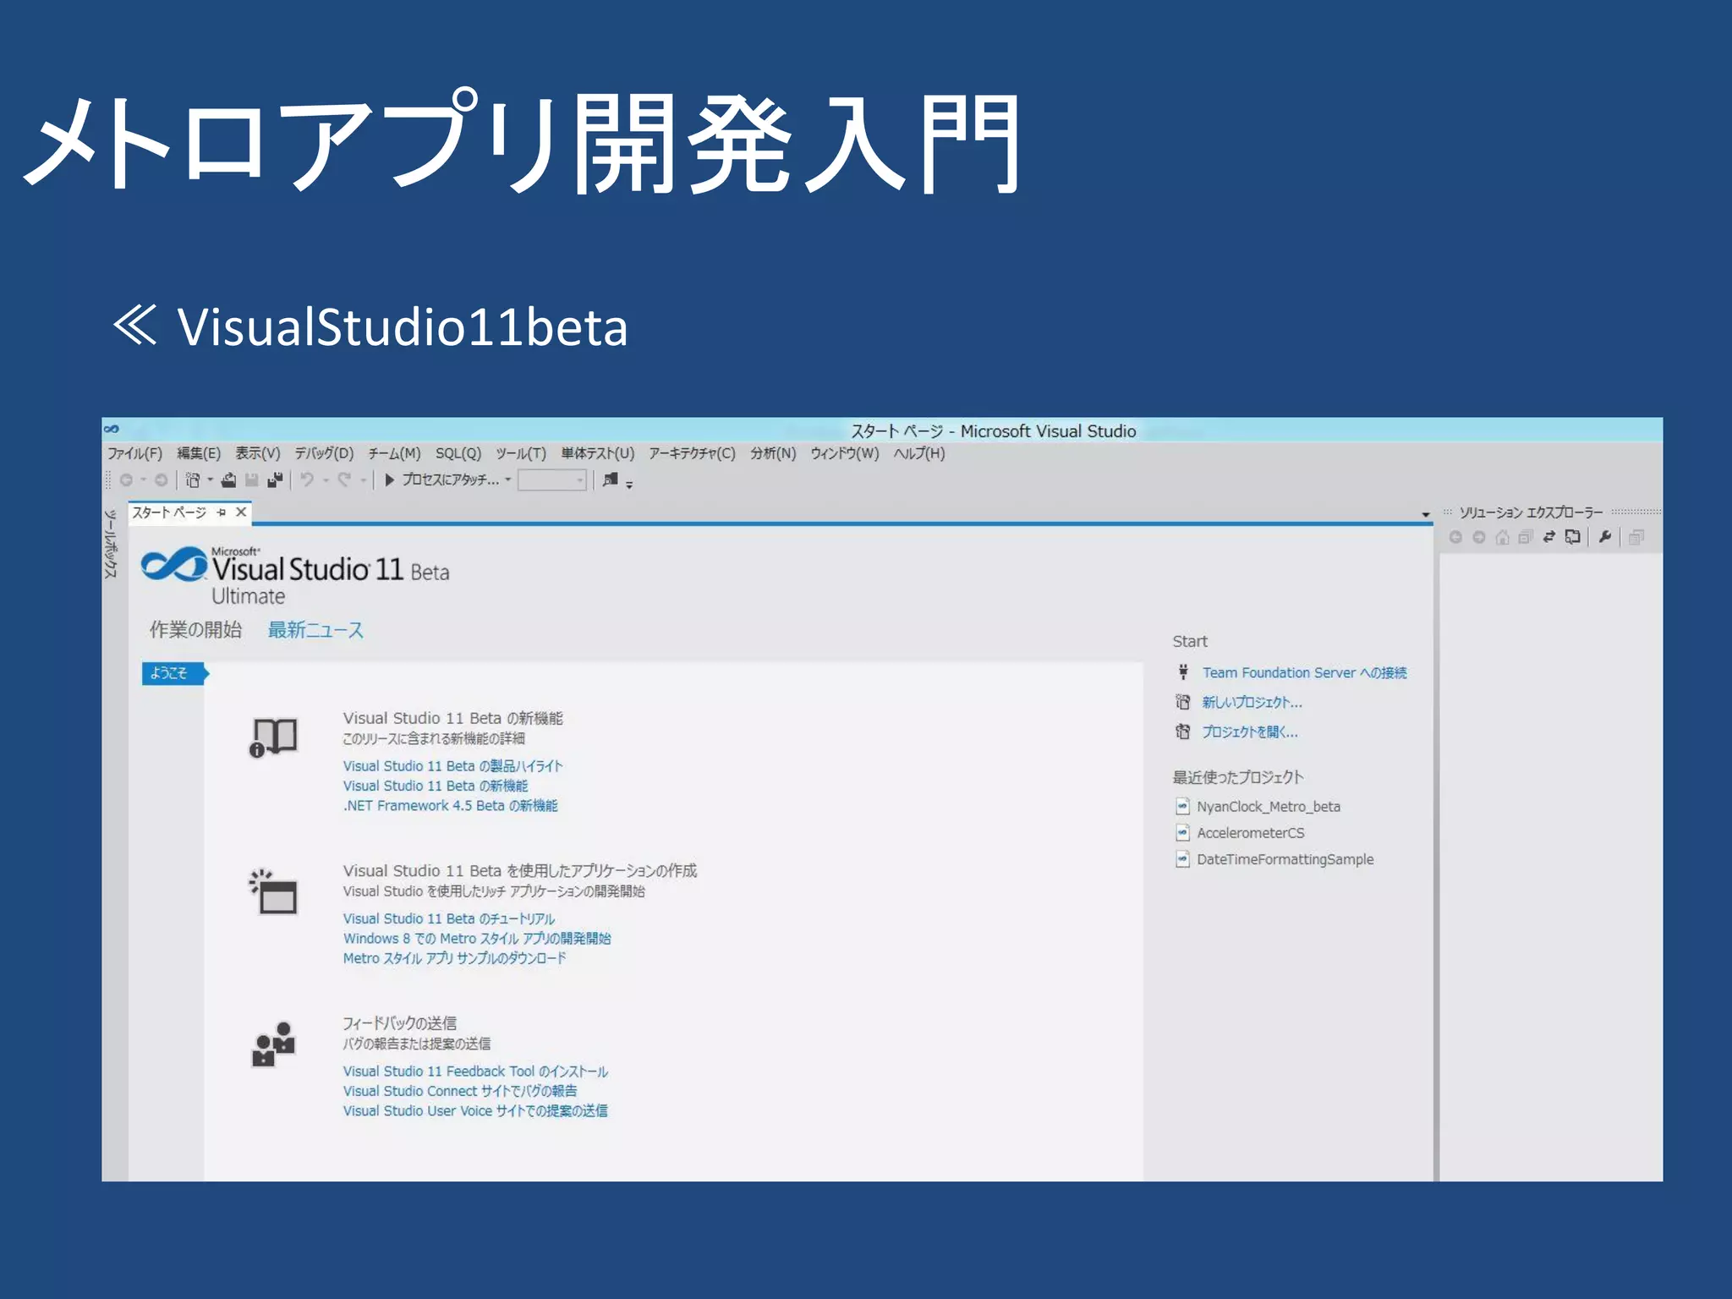Open recent project NyanClock_Metro_beta
This screenshot has width=1732, height=1299.
[x=1269, y=807]
